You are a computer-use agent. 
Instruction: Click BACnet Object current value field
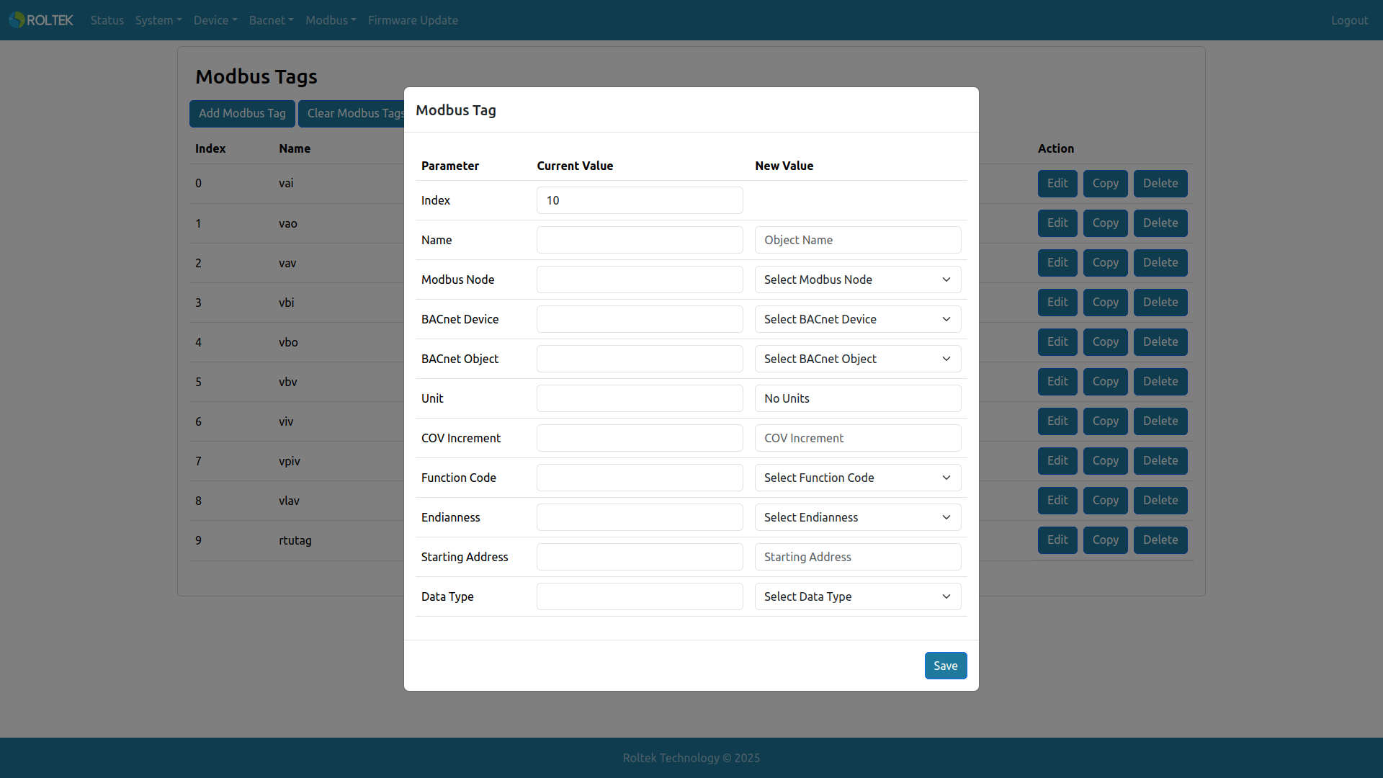click(x=640, y=359)
